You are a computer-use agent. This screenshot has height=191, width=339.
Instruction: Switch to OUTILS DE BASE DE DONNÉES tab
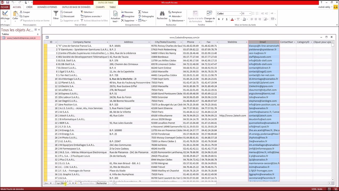point(76,7)
